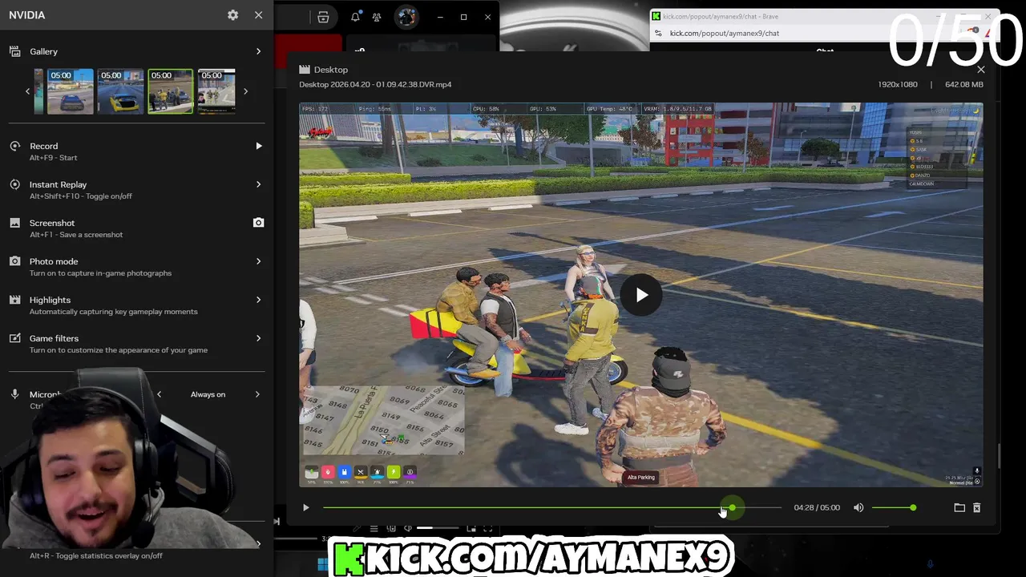Expand the statistics overlay row chevron
Screen dimensions: 1026x577
(258, 543)
